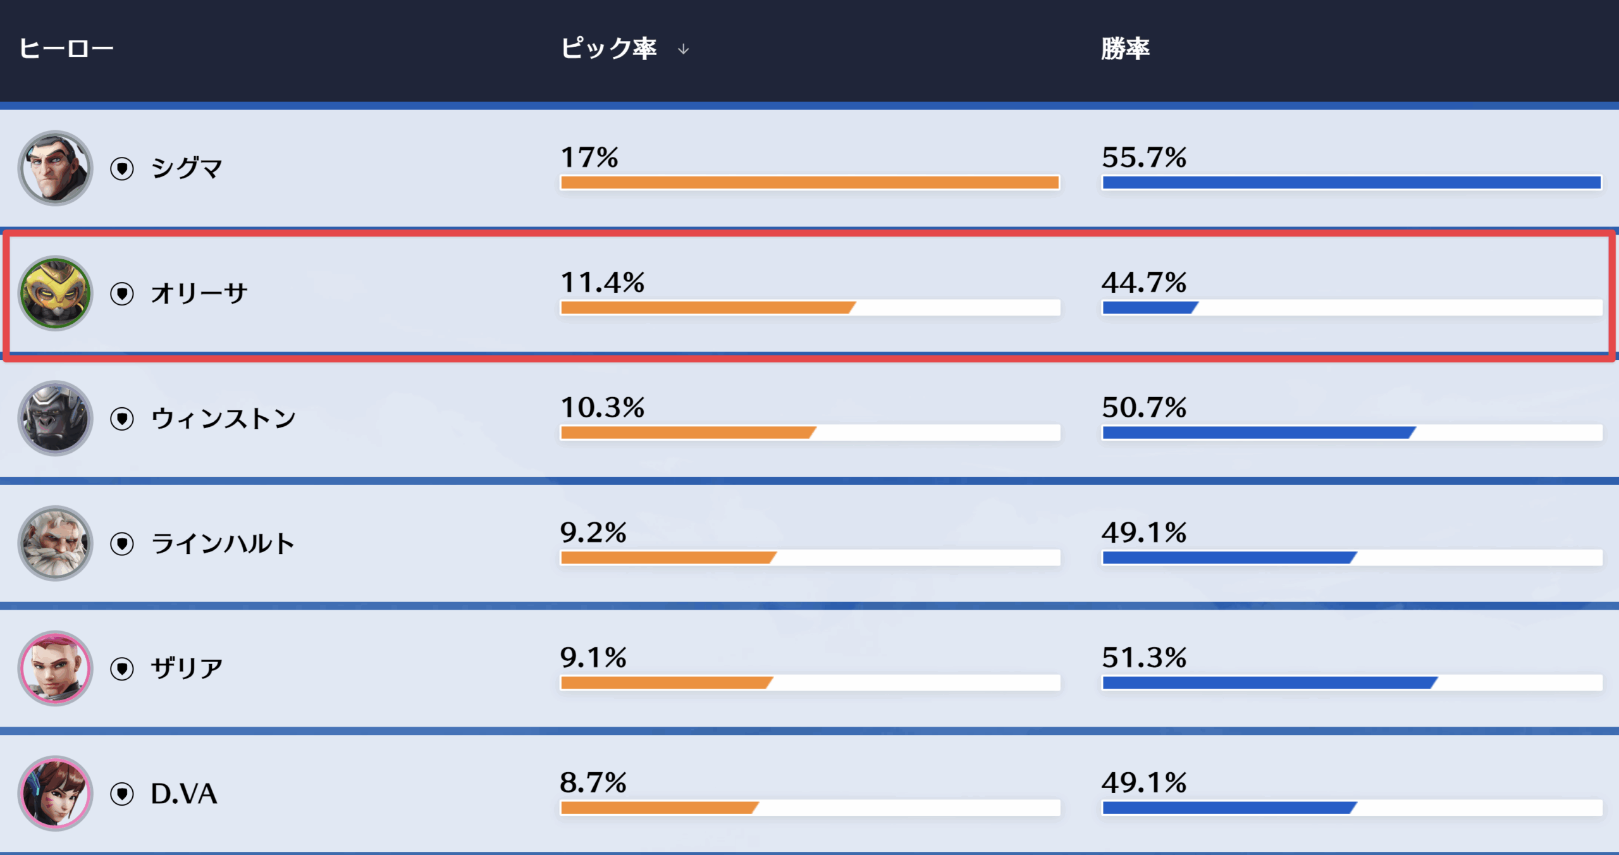Click Sigma's orange pick rate bar
1619x855 pixels.
pyautogui.click(x=809, y=183)
